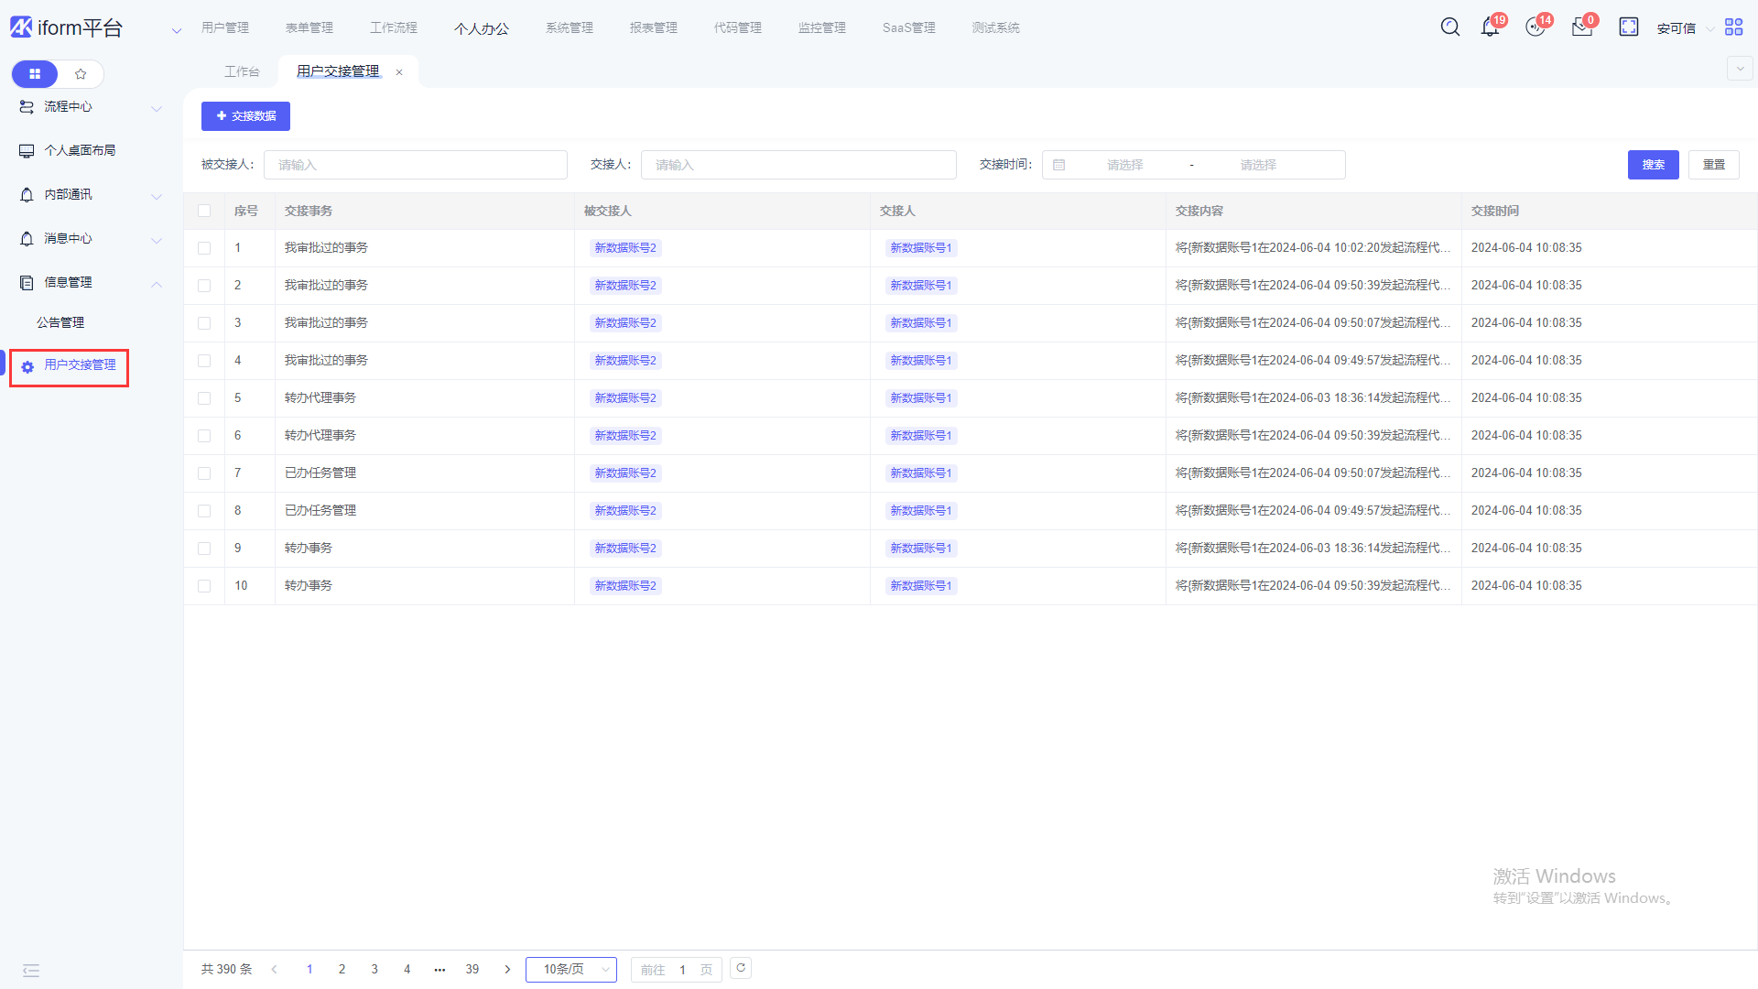Go to page 39 in pagination
This screenshot has width=1758, height=989.
(x=472, y=969)
